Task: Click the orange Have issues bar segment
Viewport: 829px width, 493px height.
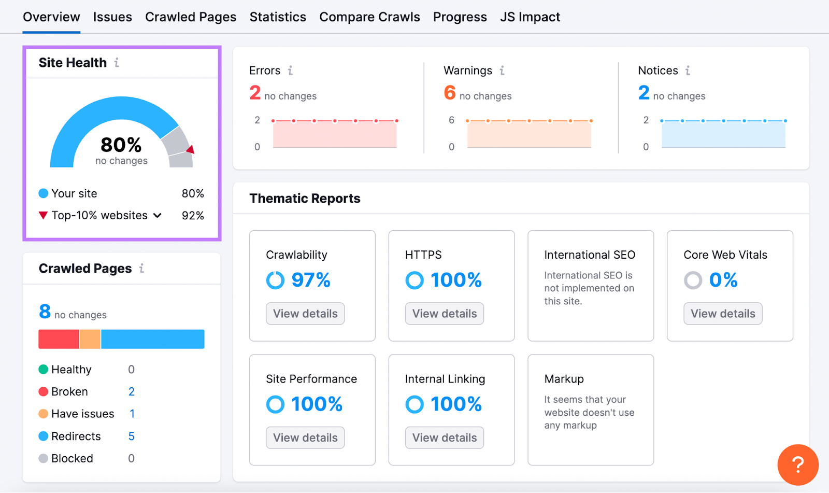Action: pyautogui.click(x=90, y=339)
